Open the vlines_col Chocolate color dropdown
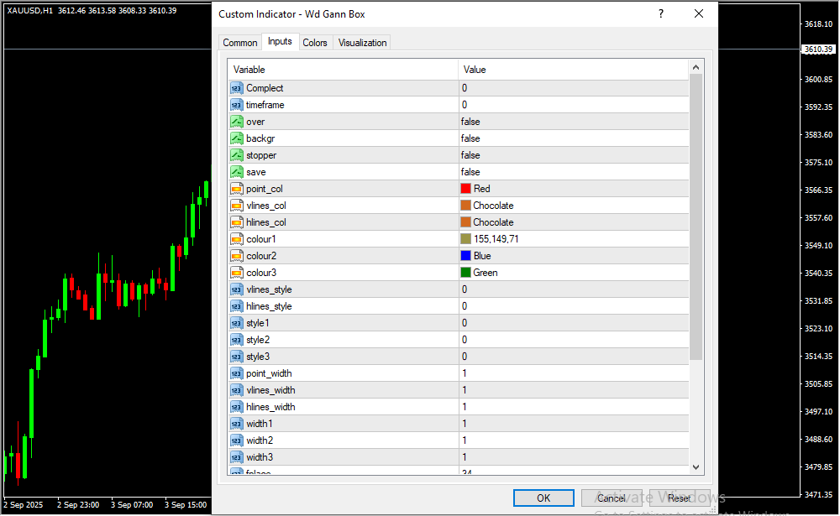 coord(571,206)
